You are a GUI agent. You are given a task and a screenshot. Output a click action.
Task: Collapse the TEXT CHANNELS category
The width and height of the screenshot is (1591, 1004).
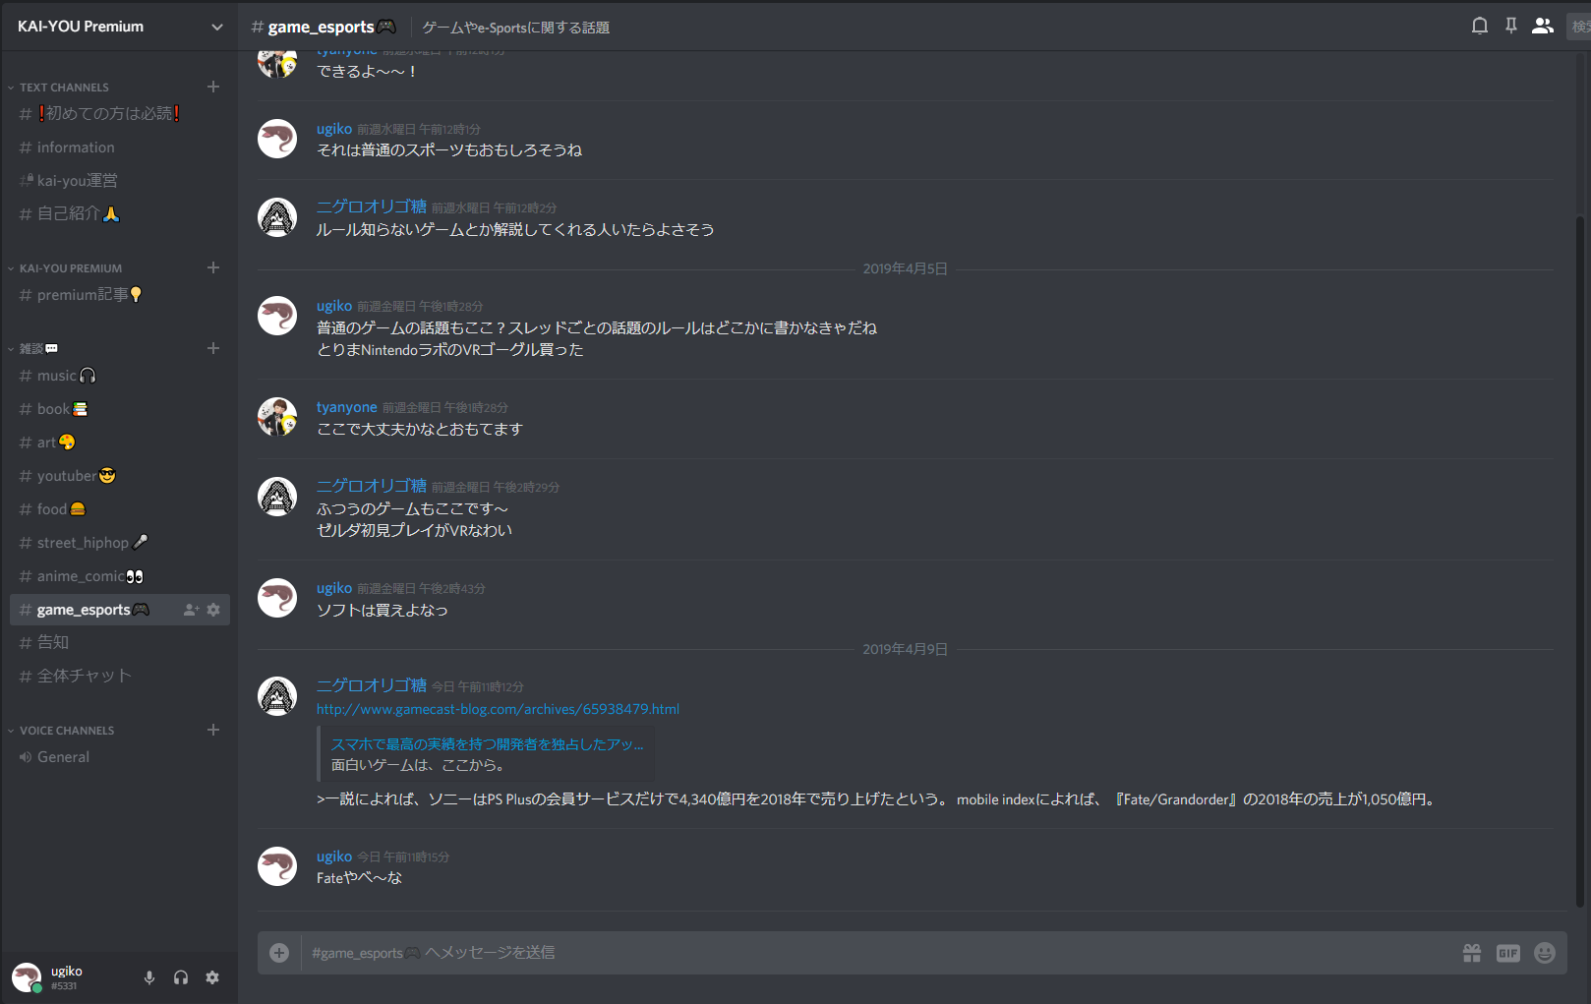[64, 88]
